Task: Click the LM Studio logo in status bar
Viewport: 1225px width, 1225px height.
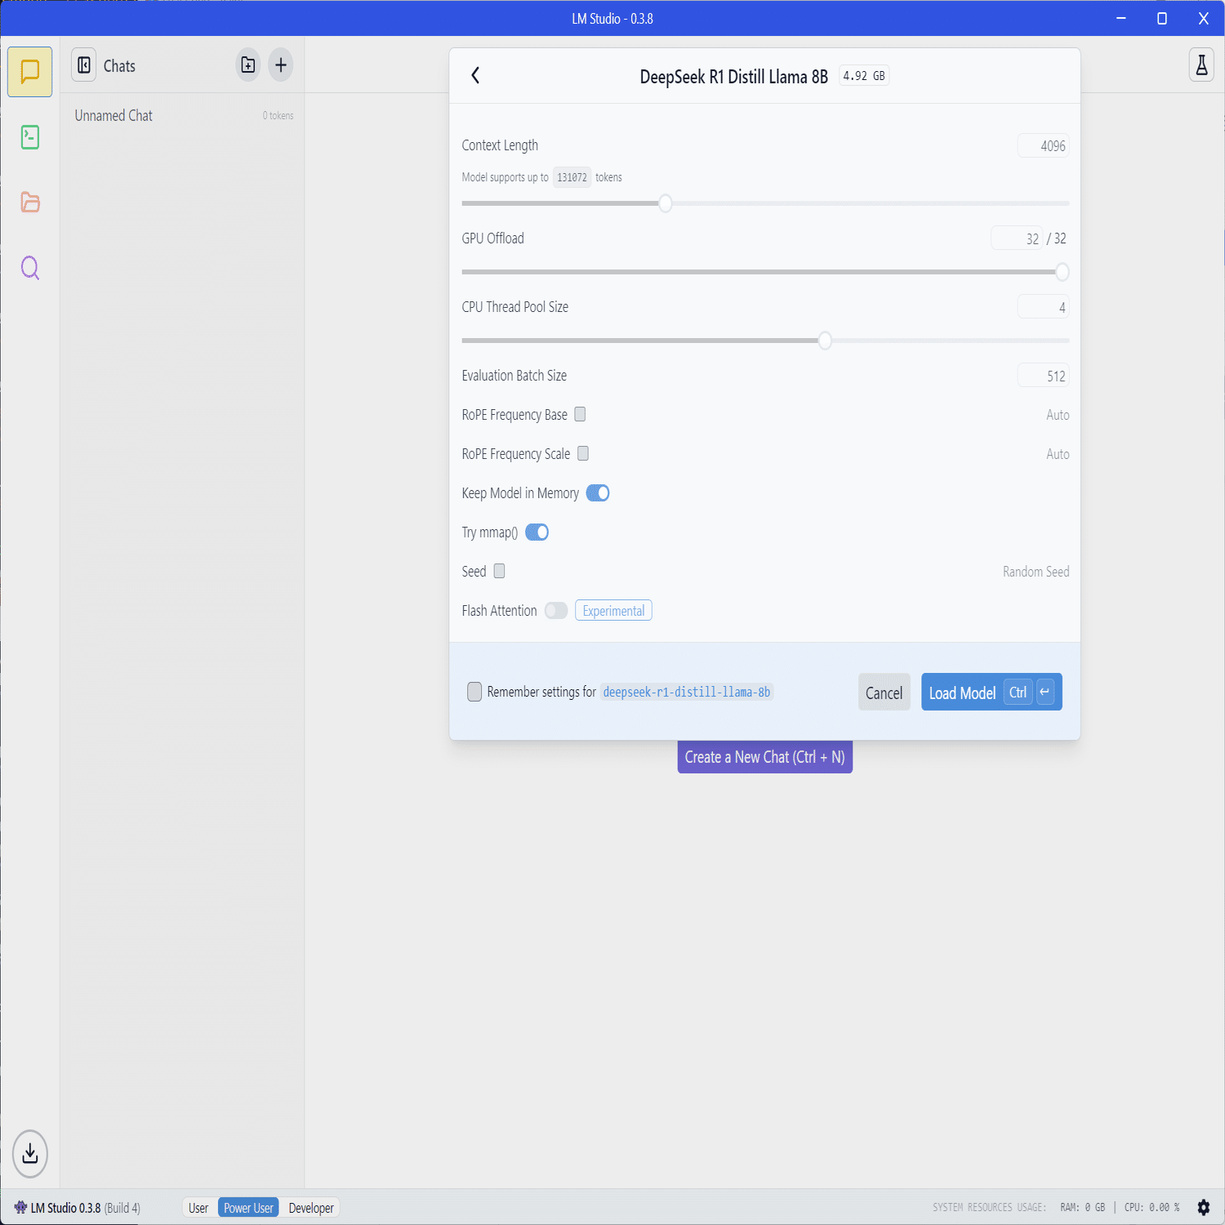Action: point(20,1207)
